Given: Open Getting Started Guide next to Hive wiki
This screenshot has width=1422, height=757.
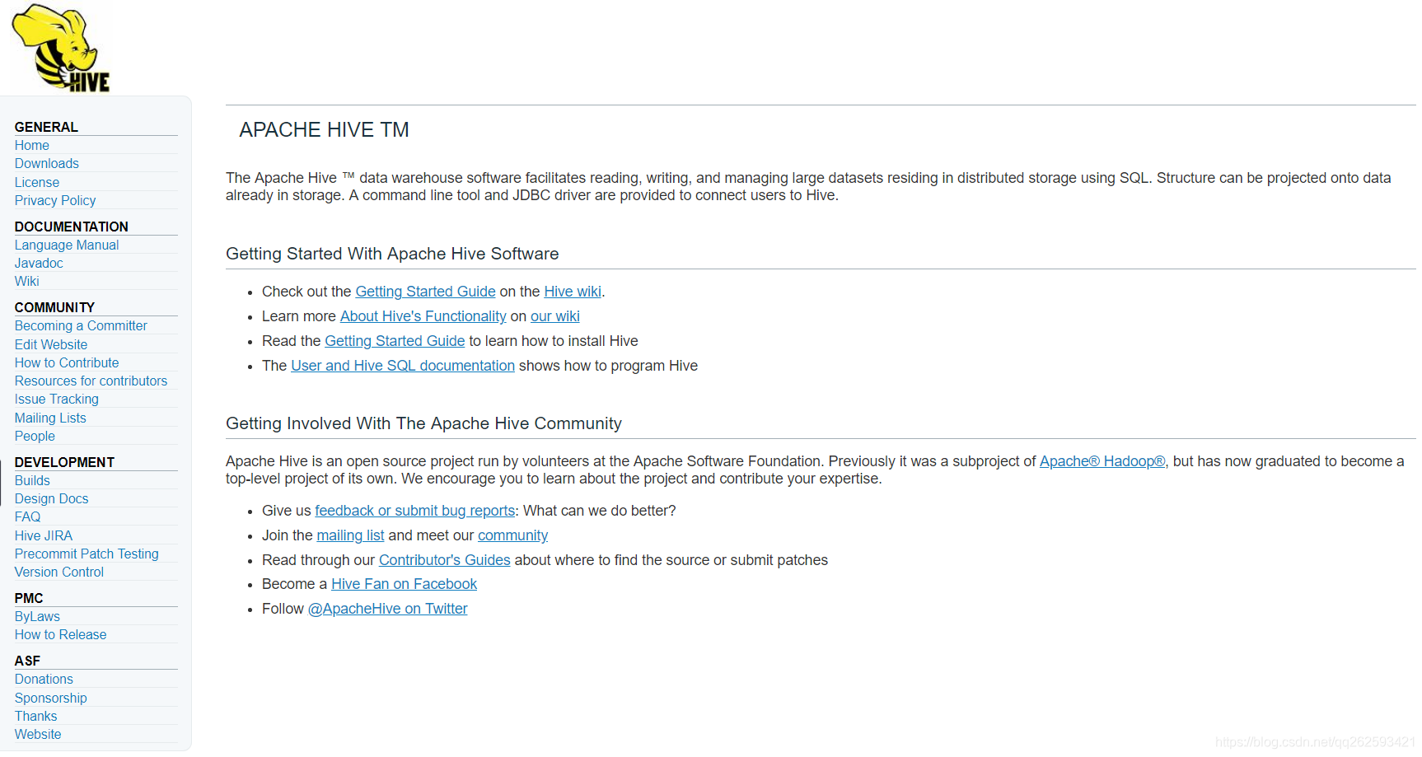Looking at the screenshot, I should [x=425, y=292].
